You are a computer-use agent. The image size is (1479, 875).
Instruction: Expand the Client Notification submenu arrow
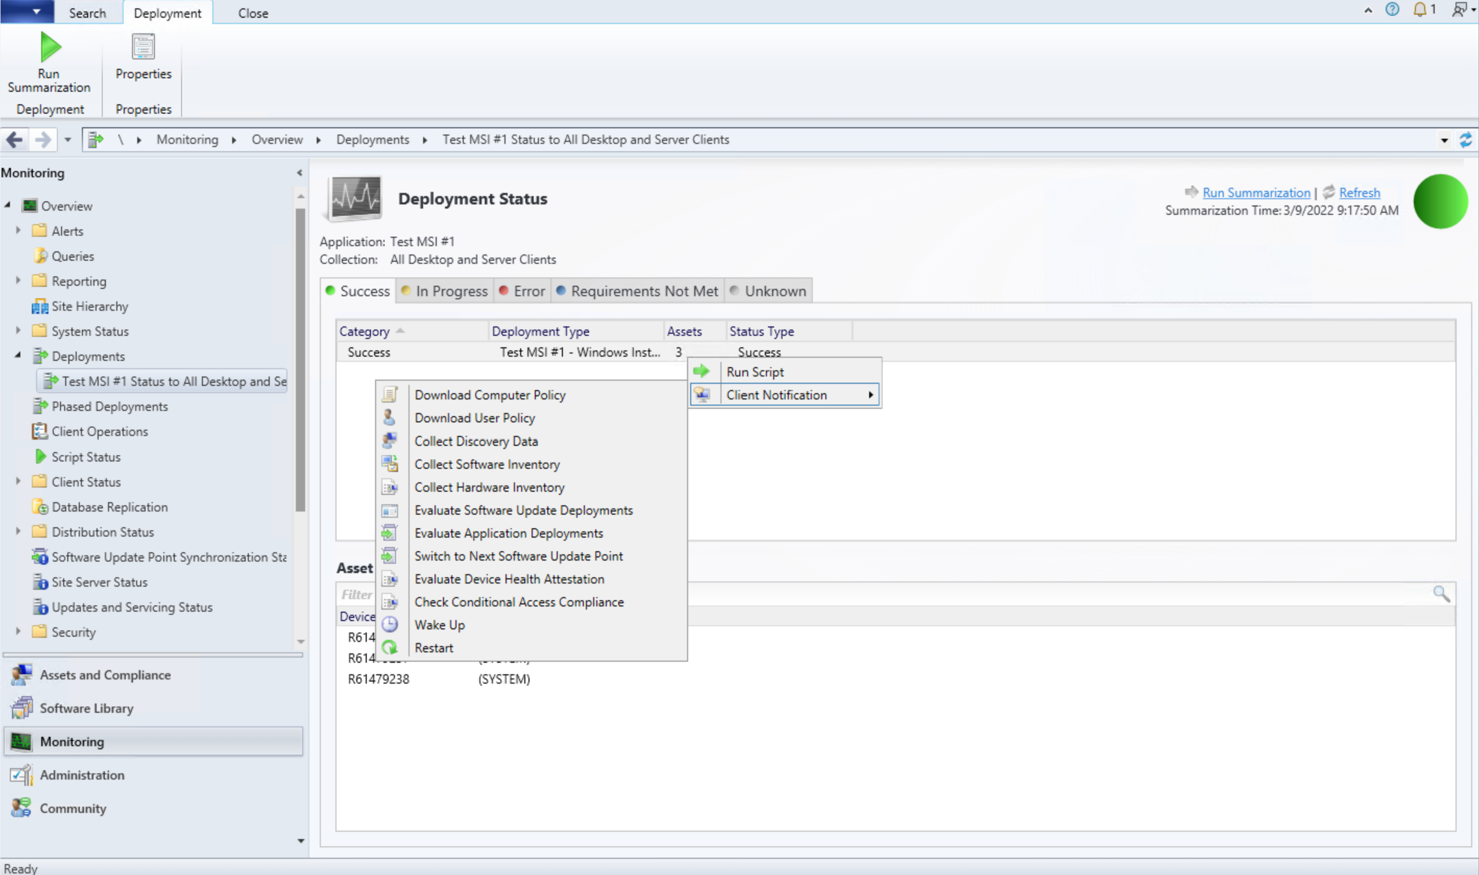click(872, 395)
